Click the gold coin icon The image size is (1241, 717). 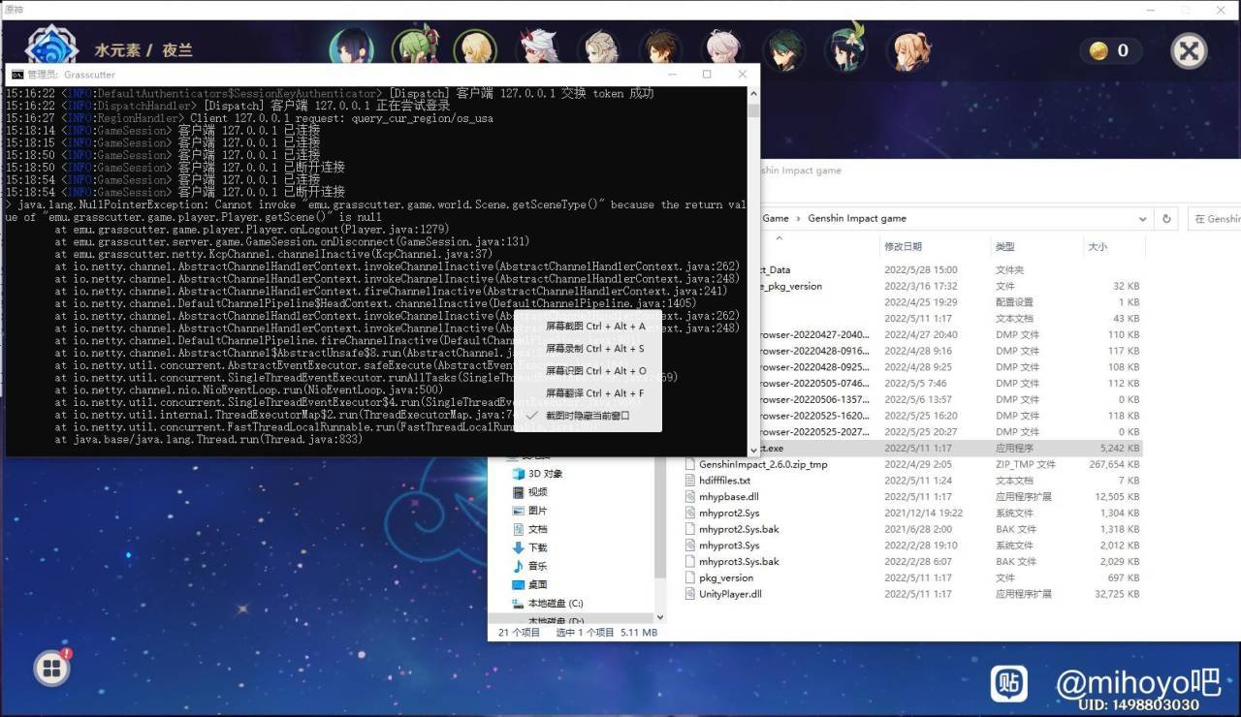click(x=1098, y=51)
